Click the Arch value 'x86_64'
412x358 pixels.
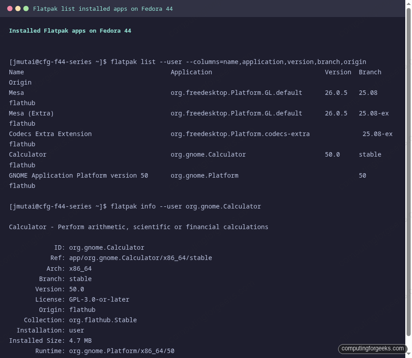pos(81,268)
